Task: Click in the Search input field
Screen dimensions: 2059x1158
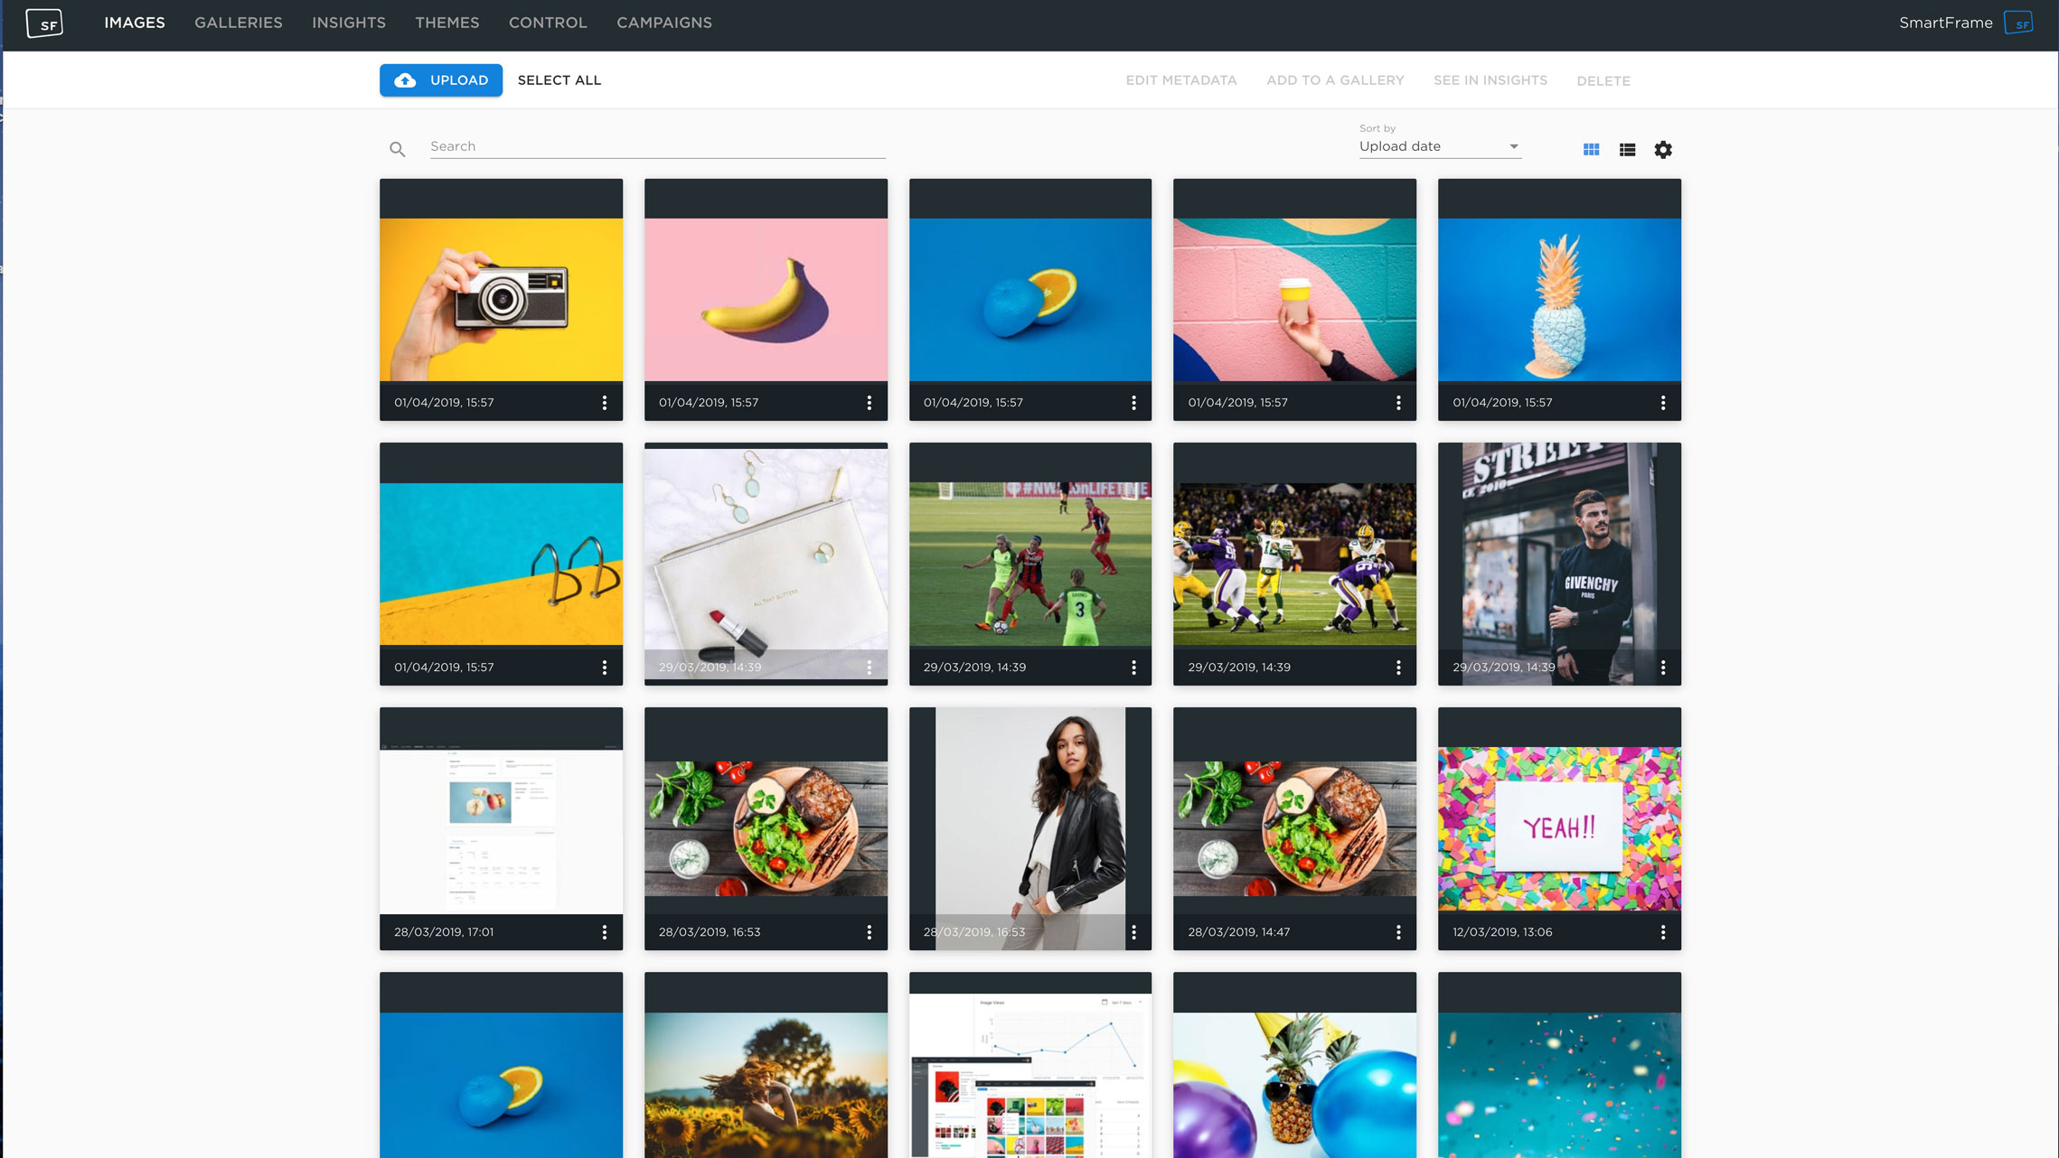Action: point(657,146)
